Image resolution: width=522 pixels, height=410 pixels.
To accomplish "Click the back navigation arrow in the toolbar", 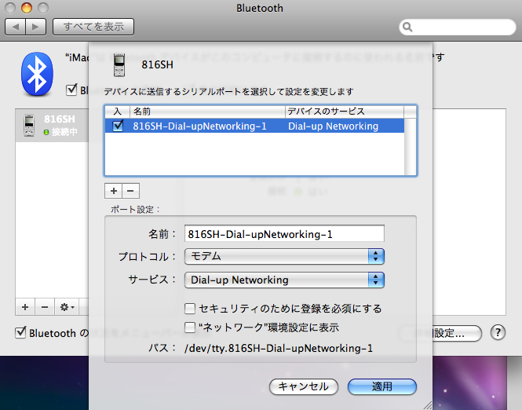I will 16,27.
